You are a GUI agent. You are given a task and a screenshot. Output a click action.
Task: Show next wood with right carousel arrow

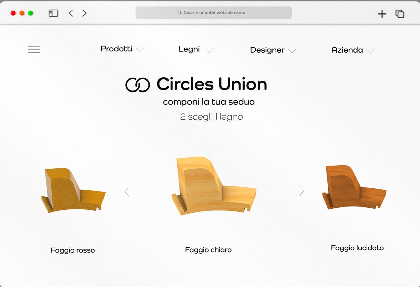pyautogui.click(x=302, y=191)
